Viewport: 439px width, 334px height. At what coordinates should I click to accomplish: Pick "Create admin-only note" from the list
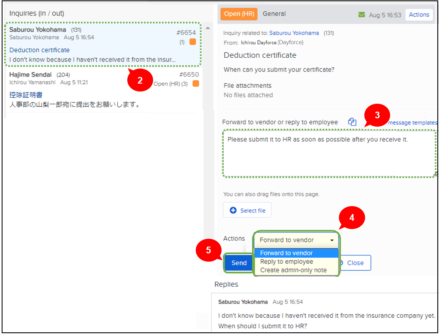coord(293,270)
